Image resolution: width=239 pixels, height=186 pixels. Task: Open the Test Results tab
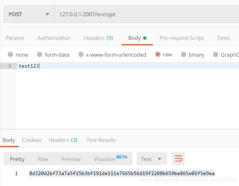(x=101, y=140)
